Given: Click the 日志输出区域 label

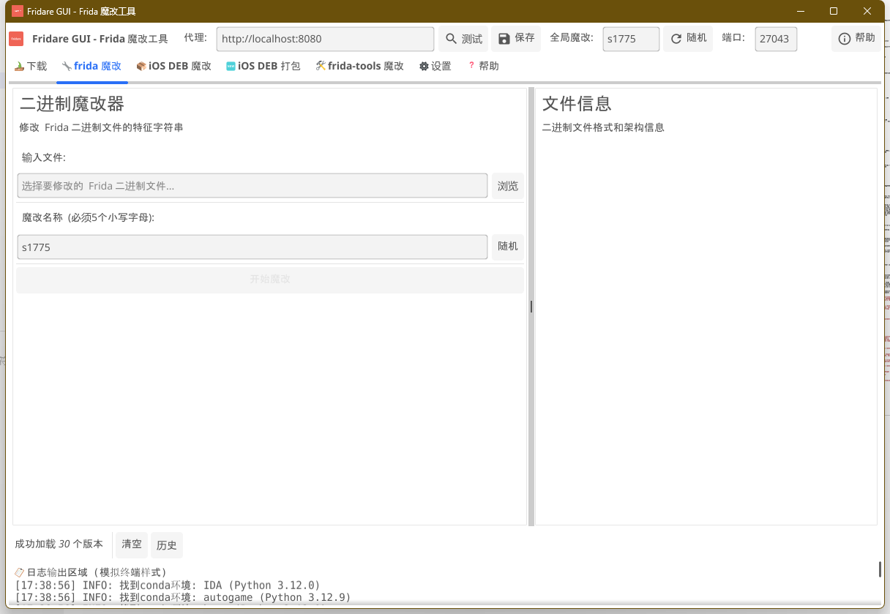Looking at the screenshot, I should [x=91, y=572].
